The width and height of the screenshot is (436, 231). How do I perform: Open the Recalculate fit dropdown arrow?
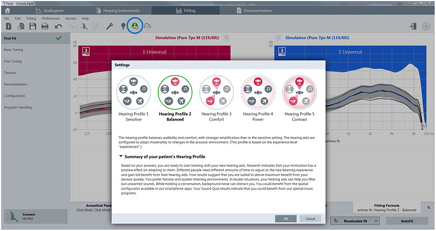click(376, 221)
